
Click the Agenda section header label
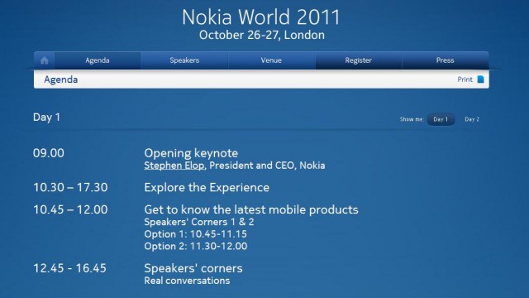60,79
